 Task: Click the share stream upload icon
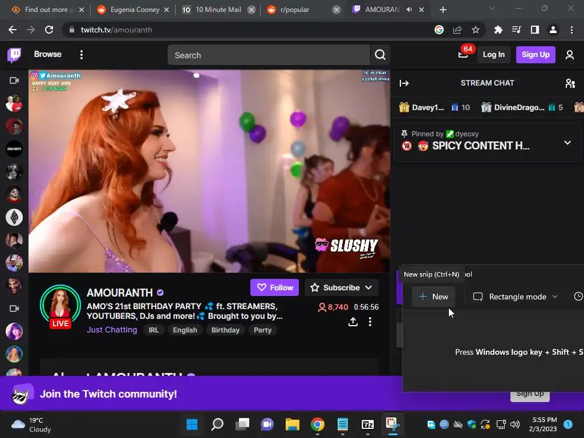point(352,322)
